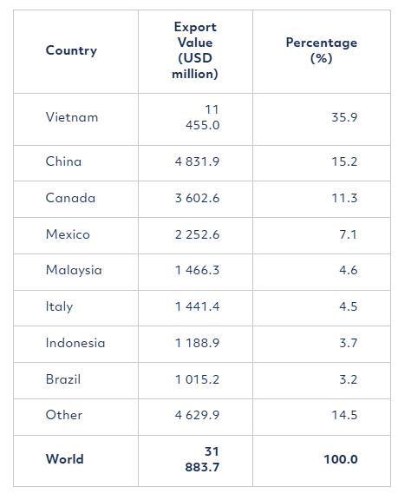Screen dimensions: 398x500
Task: Select Mexico's export value 2 252.6
Action: 197,234
